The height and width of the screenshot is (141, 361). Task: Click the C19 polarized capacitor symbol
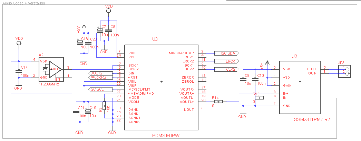pos(88,111)
